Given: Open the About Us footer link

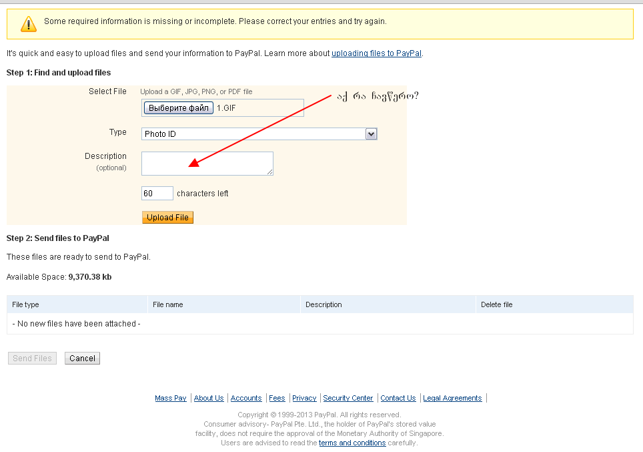Looking at the screenshot, I should (x=209, y=398).
